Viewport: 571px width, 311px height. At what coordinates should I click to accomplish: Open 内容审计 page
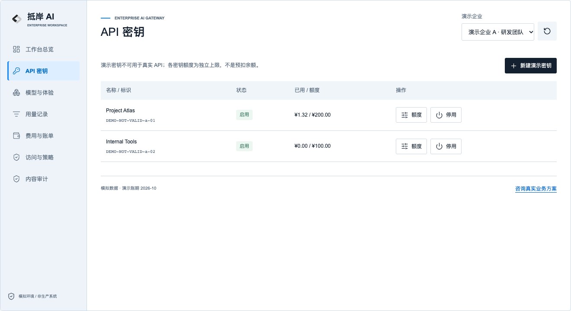pos(43,179)
